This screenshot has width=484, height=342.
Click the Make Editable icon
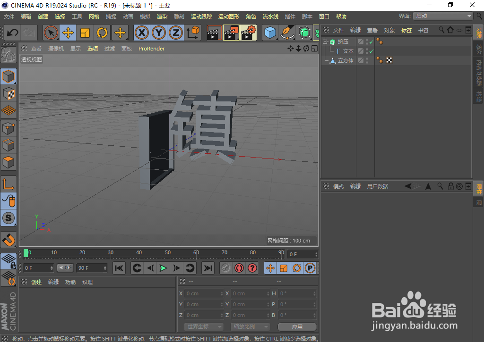click(9, 56)
